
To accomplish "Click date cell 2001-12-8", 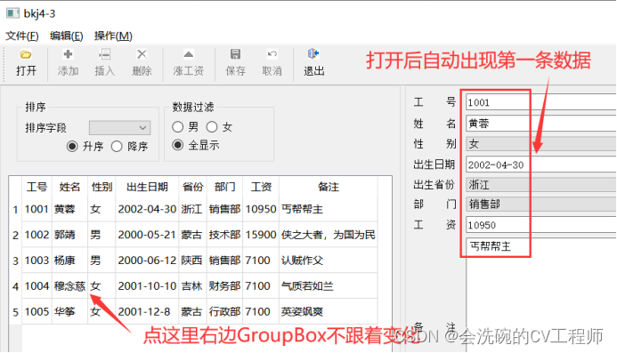I will pyautogui.click(x=147, y=312).
